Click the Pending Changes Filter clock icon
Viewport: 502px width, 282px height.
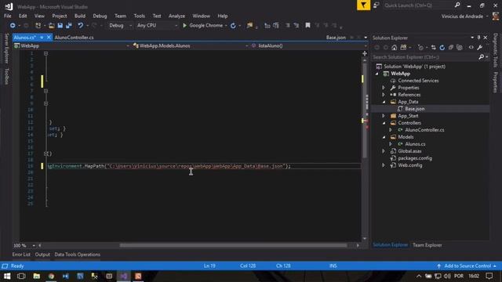[x=420, y=47]
